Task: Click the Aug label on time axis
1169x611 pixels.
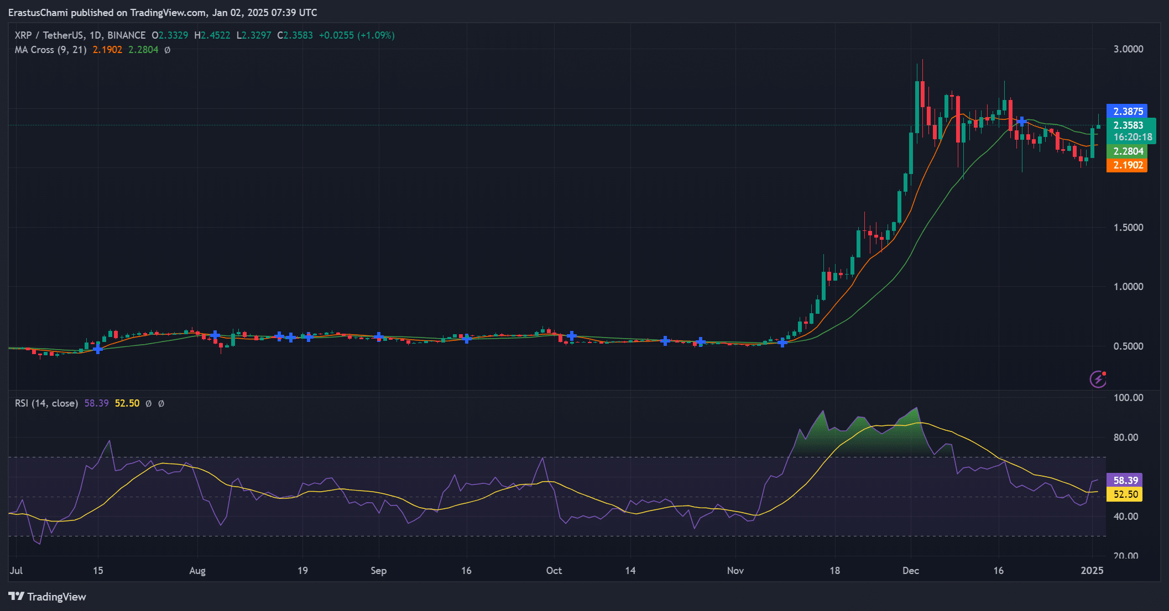Action: pyautogui.click(x=197, y=571)
